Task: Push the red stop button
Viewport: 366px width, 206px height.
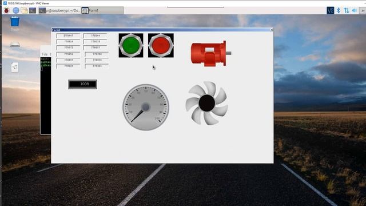Action: (x=161, y=45)
